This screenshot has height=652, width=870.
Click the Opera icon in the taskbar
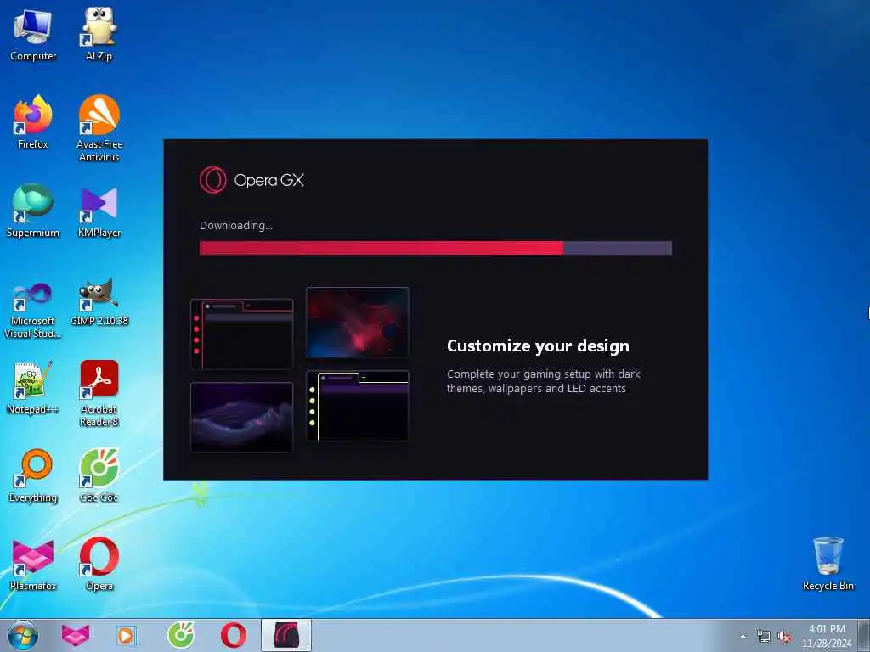234,635
